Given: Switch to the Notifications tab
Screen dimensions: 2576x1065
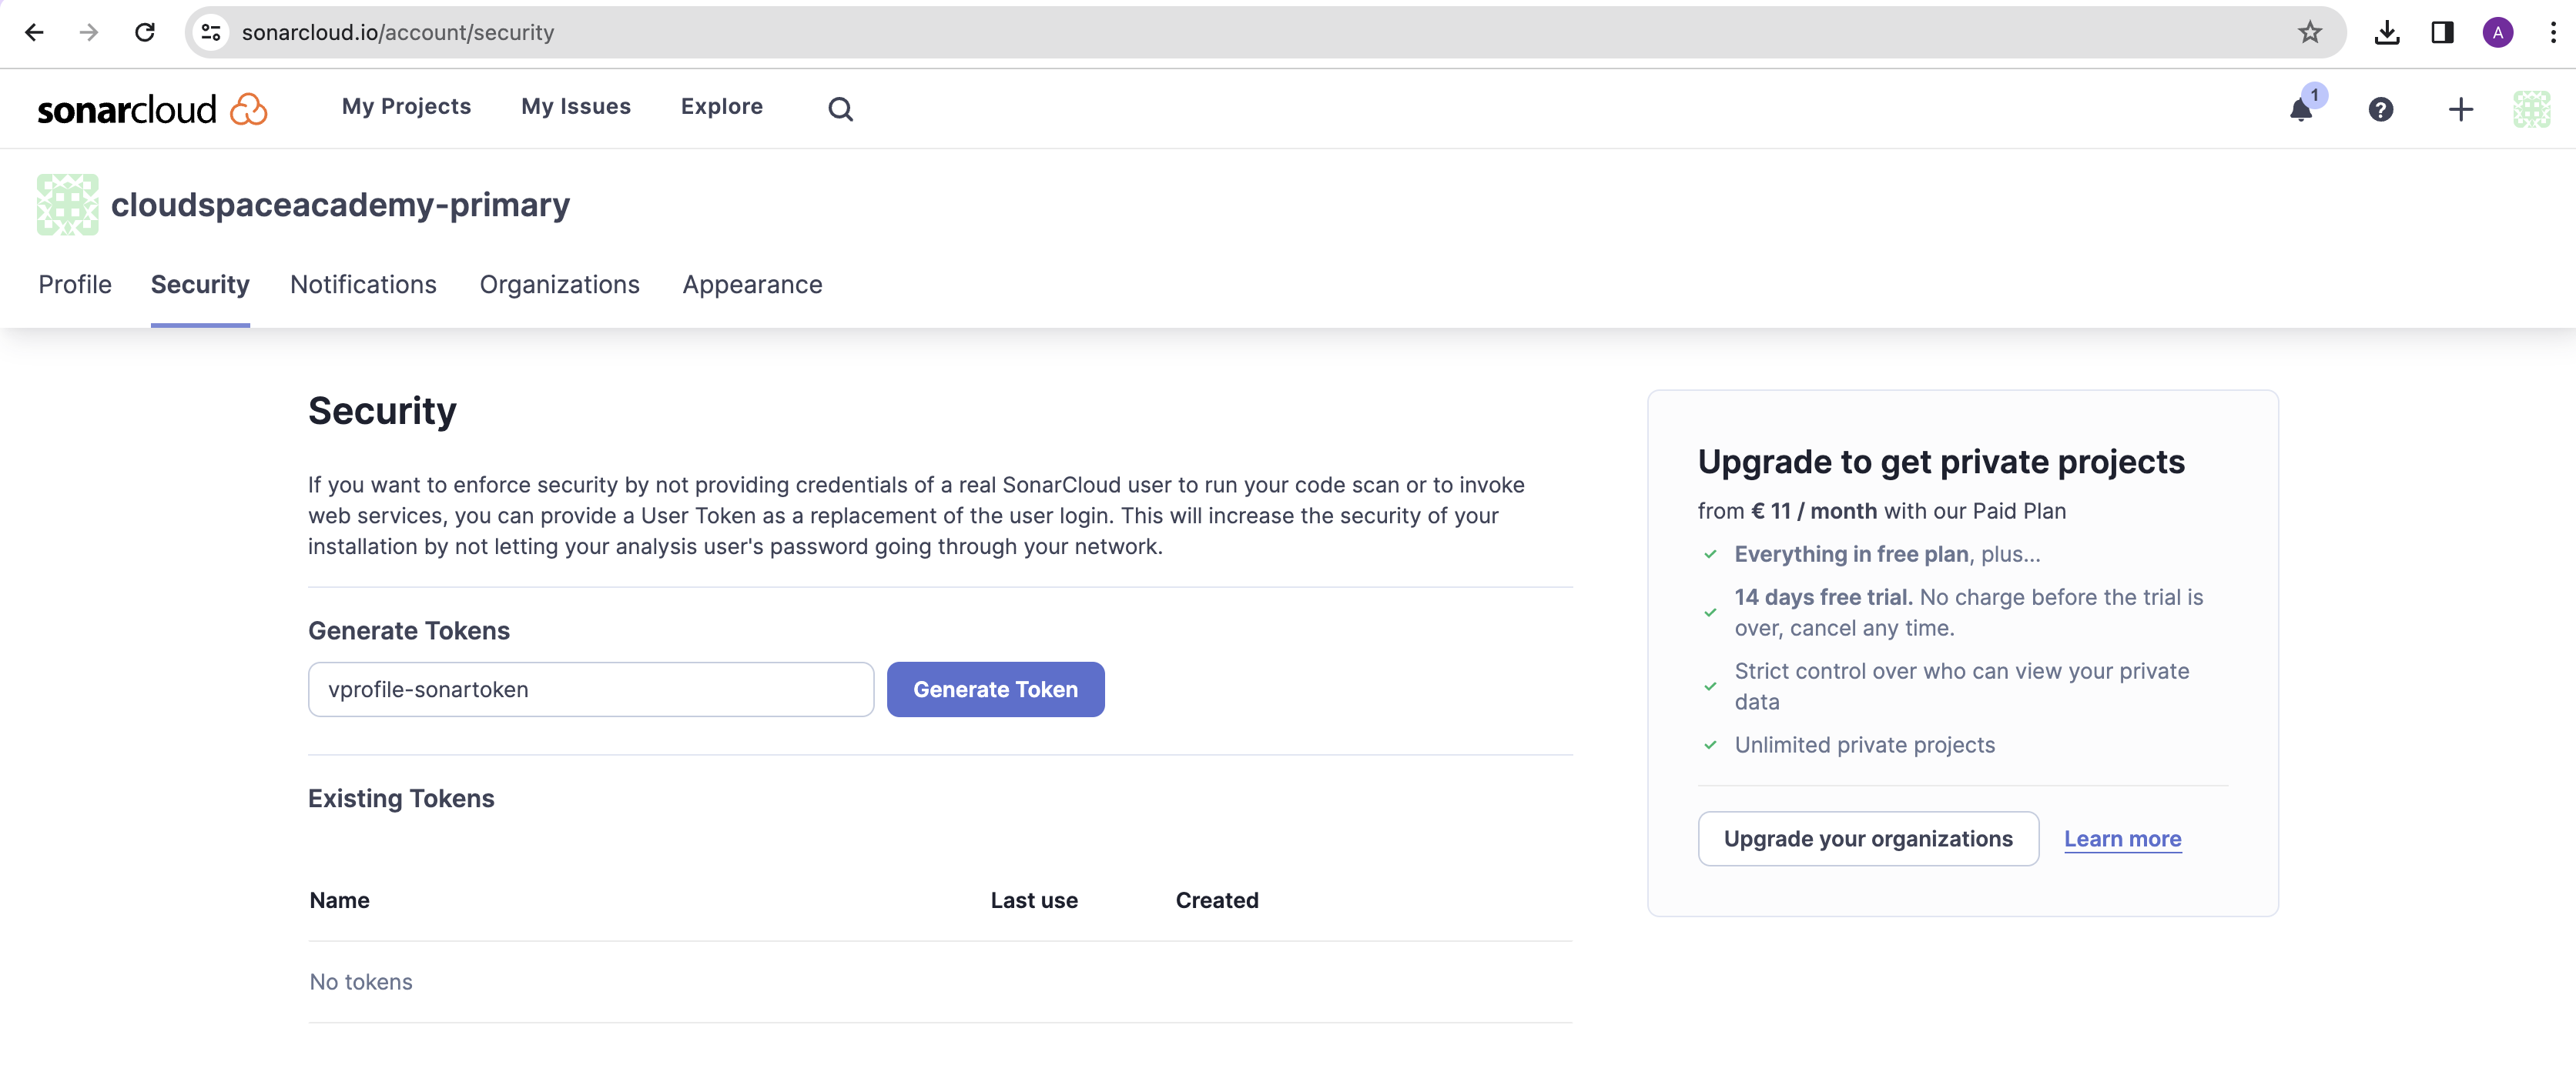Looking at the screenshot, I should click(x=363, y=285).
